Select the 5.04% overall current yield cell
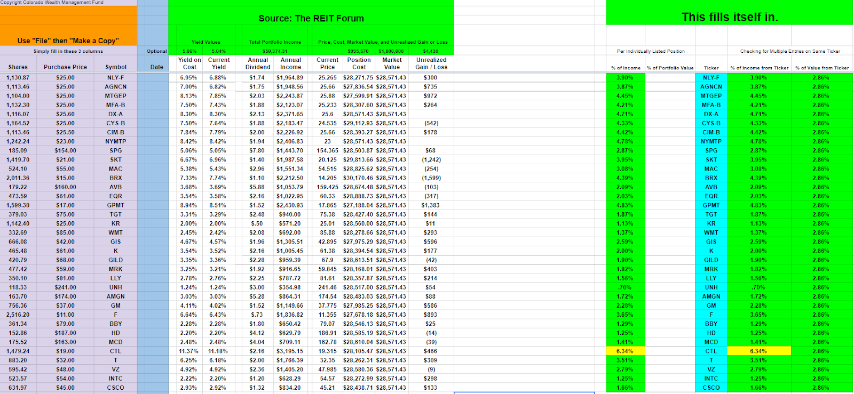The height and width of the screenshot is (394, 854). (x=219, y=51)
